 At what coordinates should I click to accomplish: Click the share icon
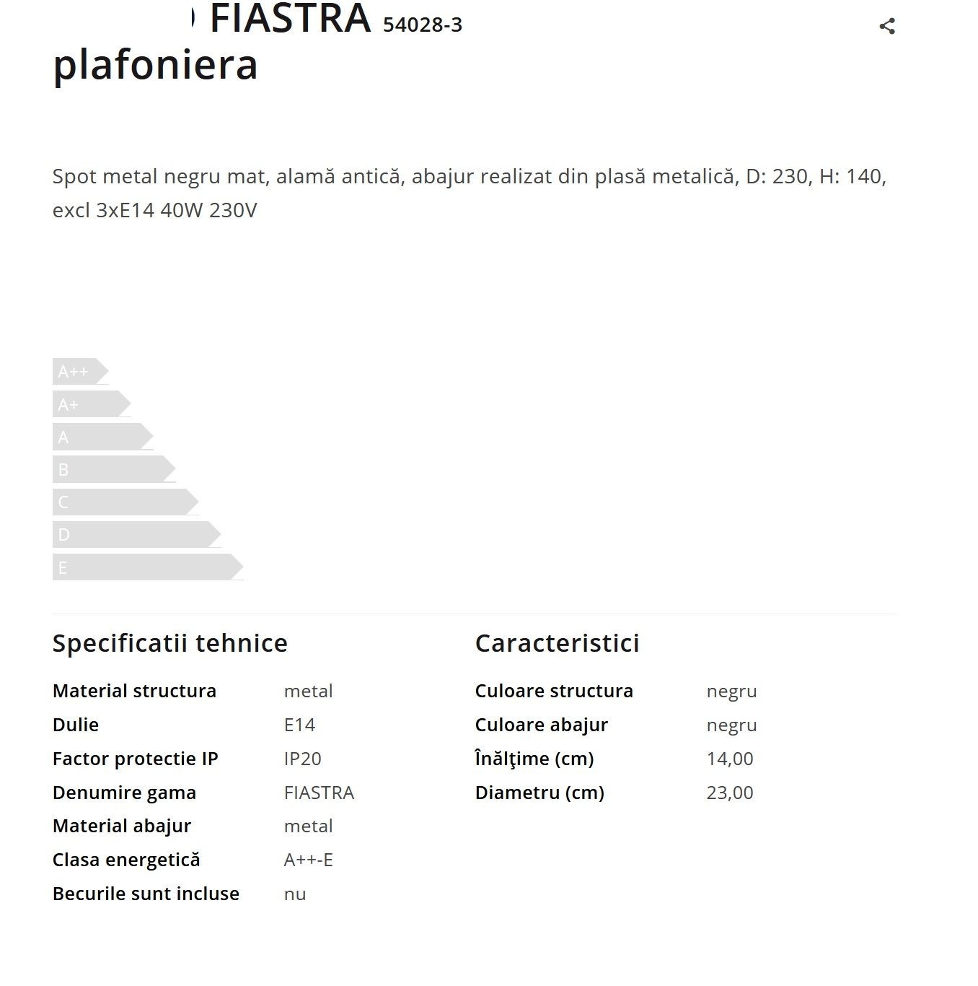point(887,26)
